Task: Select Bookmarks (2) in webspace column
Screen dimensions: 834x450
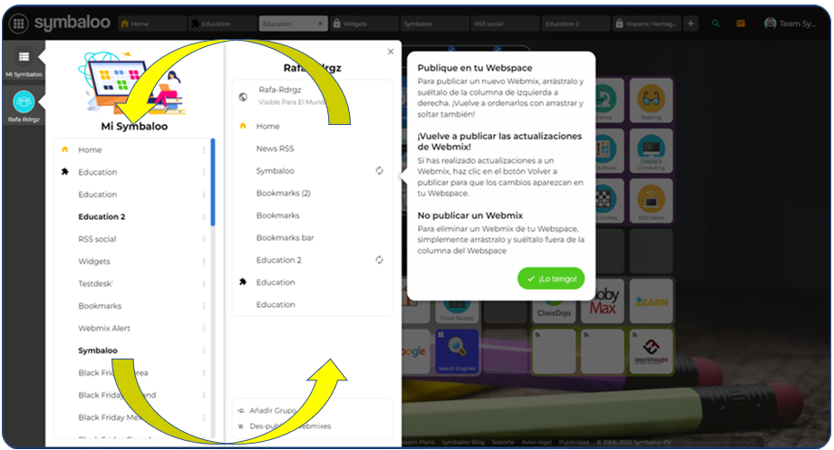Action: point(284,193)
